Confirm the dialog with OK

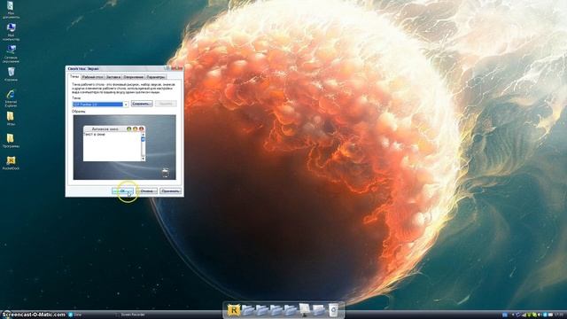point(122,191)
